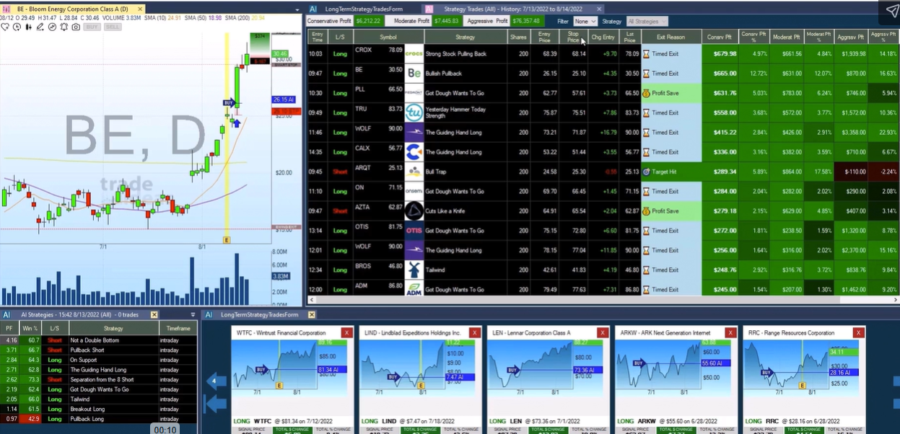900x434 pixels.
Task: Click the 00:10 countdown timer
Action: click(x=167, y=429)
